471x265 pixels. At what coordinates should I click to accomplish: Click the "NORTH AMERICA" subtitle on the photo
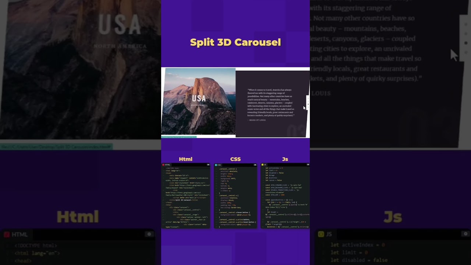click(199, 105)
